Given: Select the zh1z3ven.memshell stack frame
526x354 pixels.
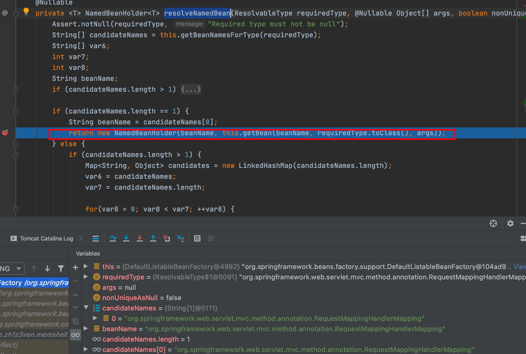Looking at the screenshot, I should point(34,334).
